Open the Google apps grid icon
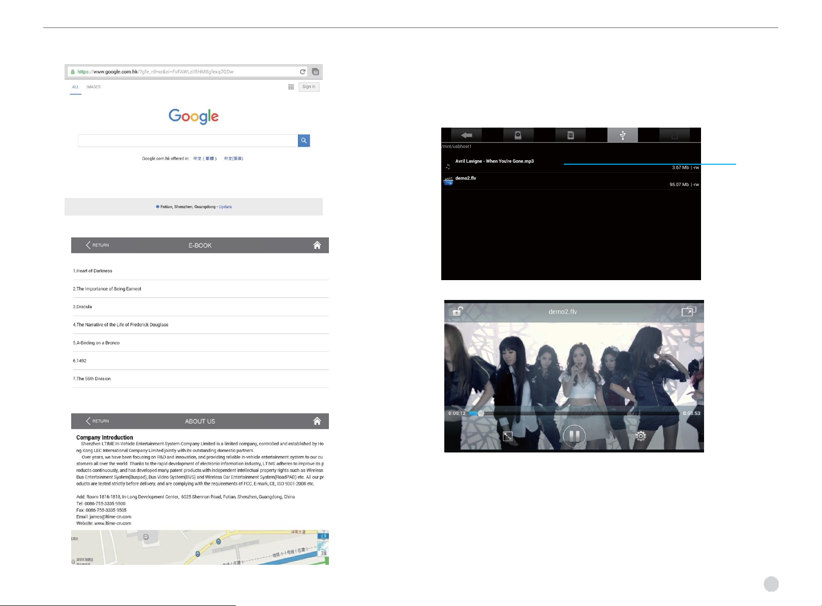822x606 pixels. coord(291,87)
